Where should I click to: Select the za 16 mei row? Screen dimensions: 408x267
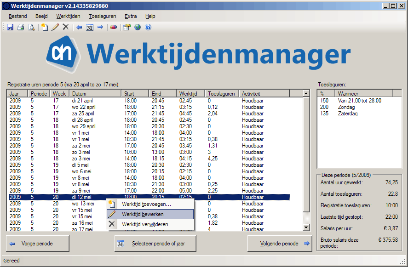point(149,223)
